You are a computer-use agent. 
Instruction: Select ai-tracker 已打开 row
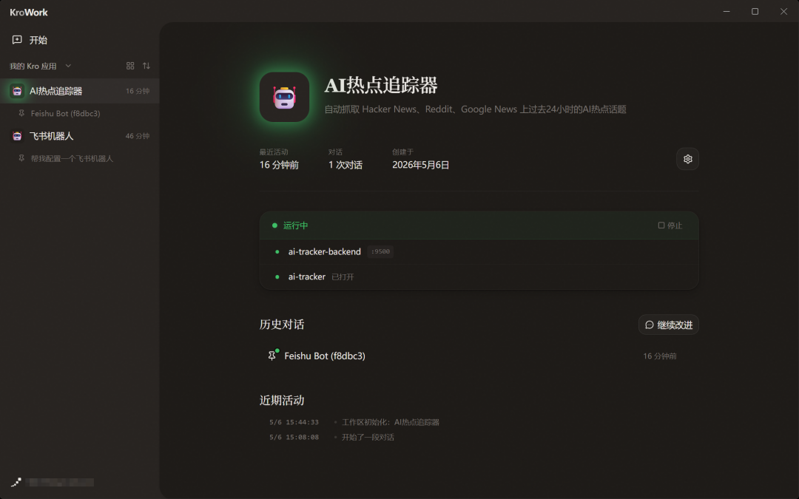[479, 276]
